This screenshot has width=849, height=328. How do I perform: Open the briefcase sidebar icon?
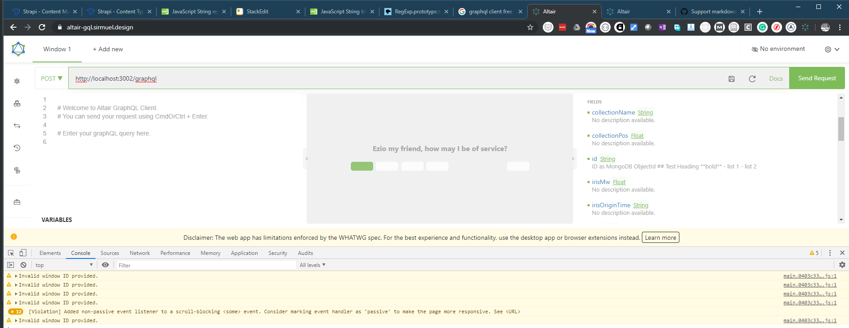tap(17, 202)
